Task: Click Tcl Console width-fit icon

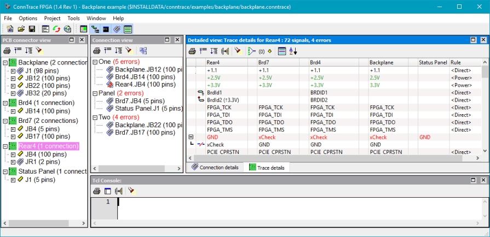Action: 118,191
